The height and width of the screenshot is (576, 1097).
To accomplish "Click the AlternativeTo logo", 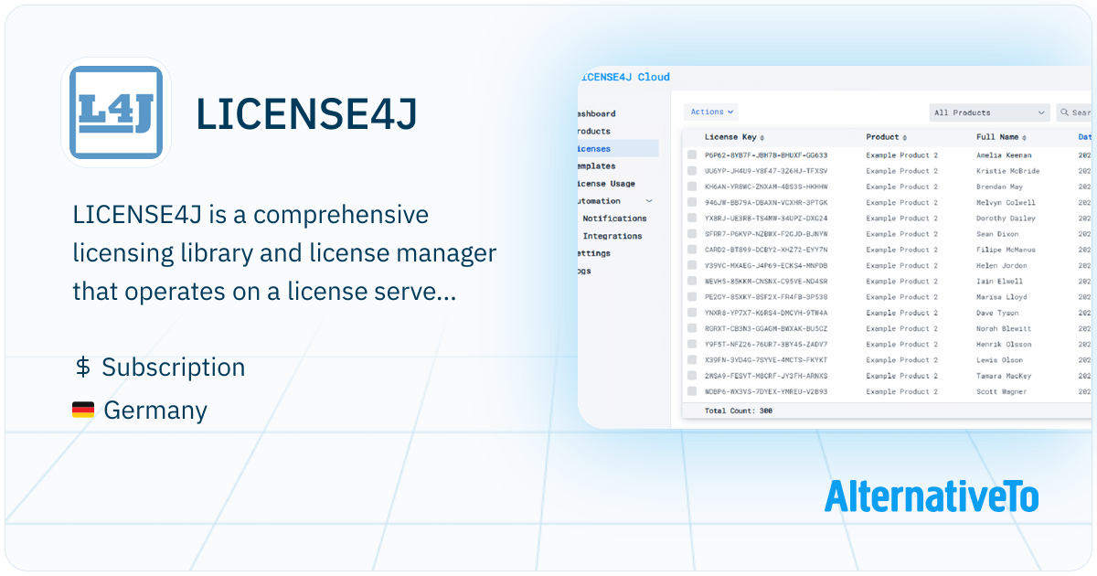I will click(x=932, y=496).
